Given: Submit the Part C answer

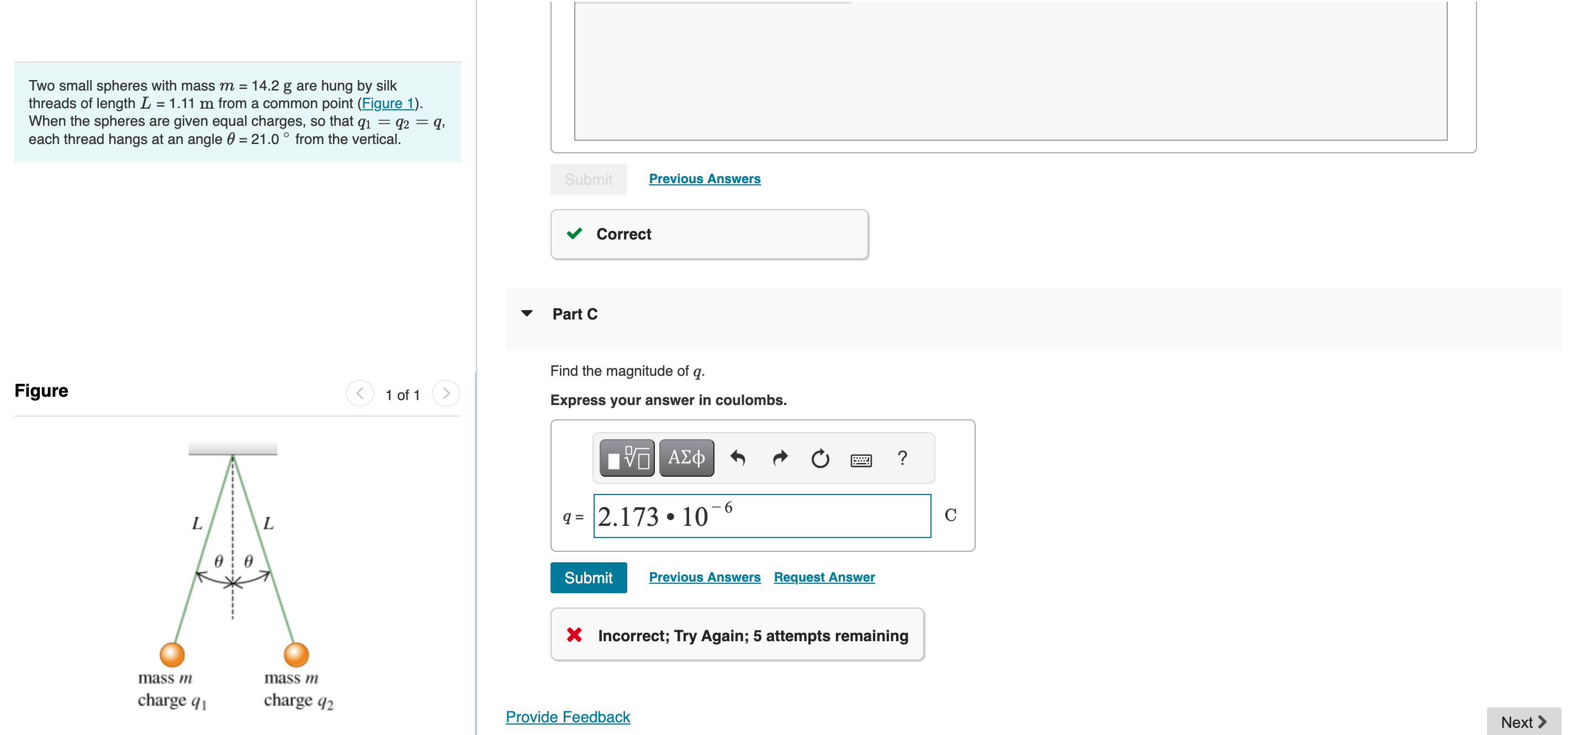Looking at the screenshot, I should pos(588,577).
